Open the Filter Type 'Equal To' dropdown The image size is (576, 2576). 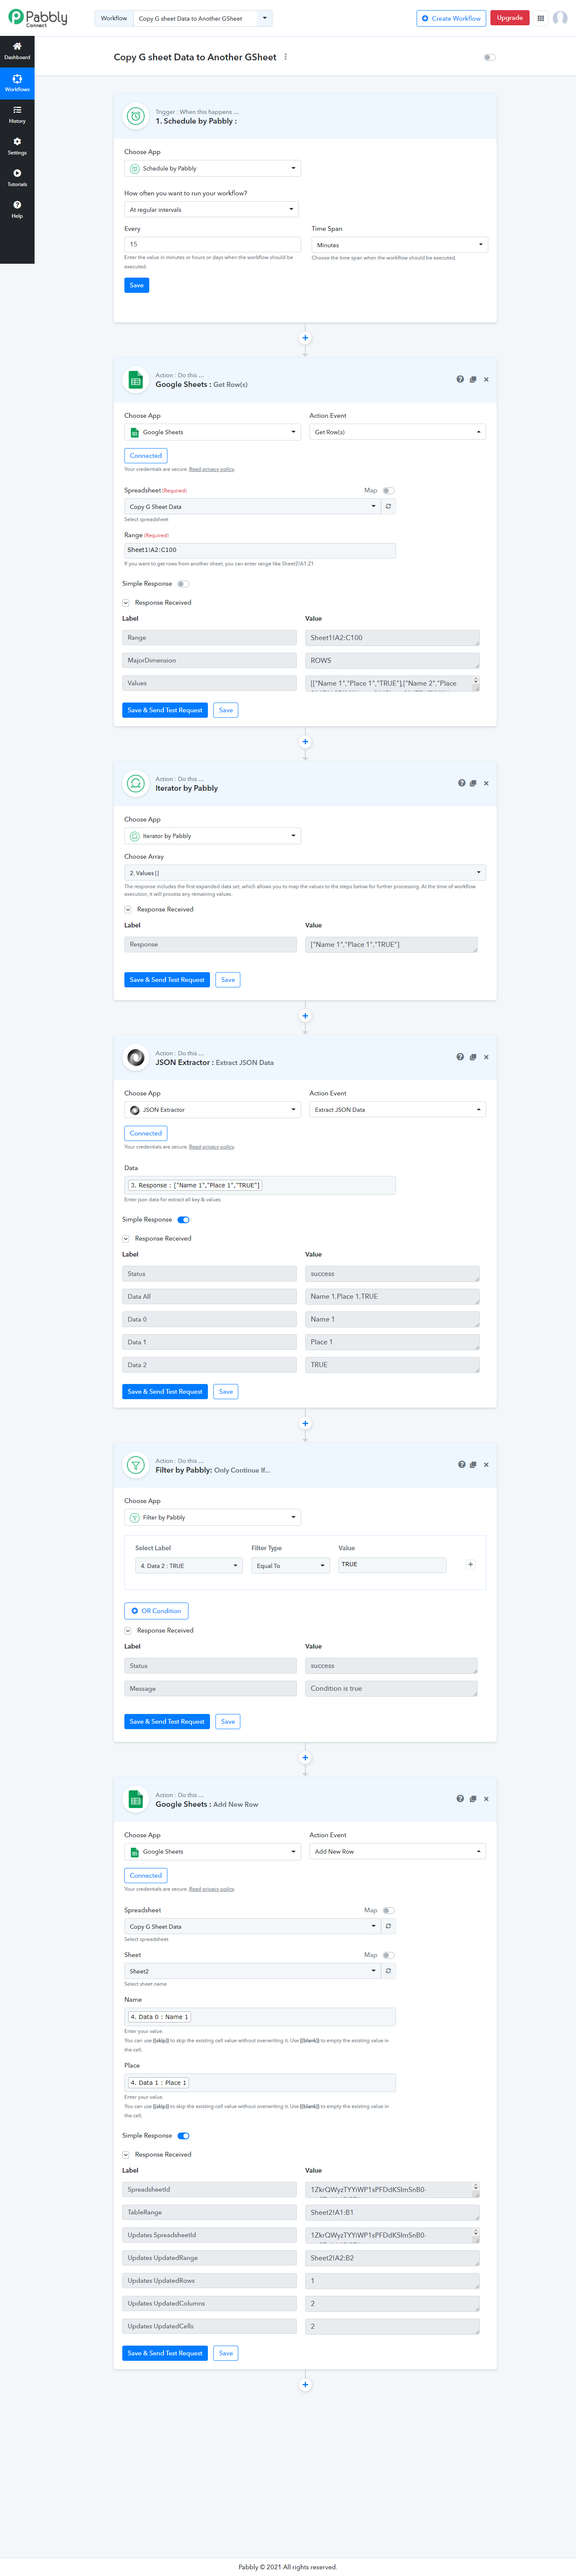point(290,1566)
